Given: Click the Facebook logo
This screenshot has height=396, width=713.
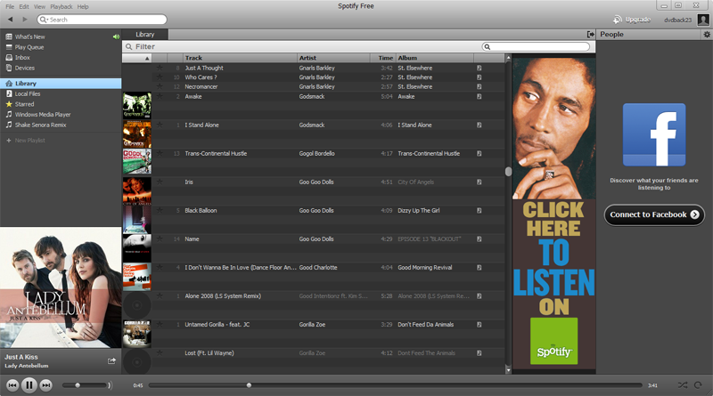Looking at the screenshot, I should pos(654,135).
